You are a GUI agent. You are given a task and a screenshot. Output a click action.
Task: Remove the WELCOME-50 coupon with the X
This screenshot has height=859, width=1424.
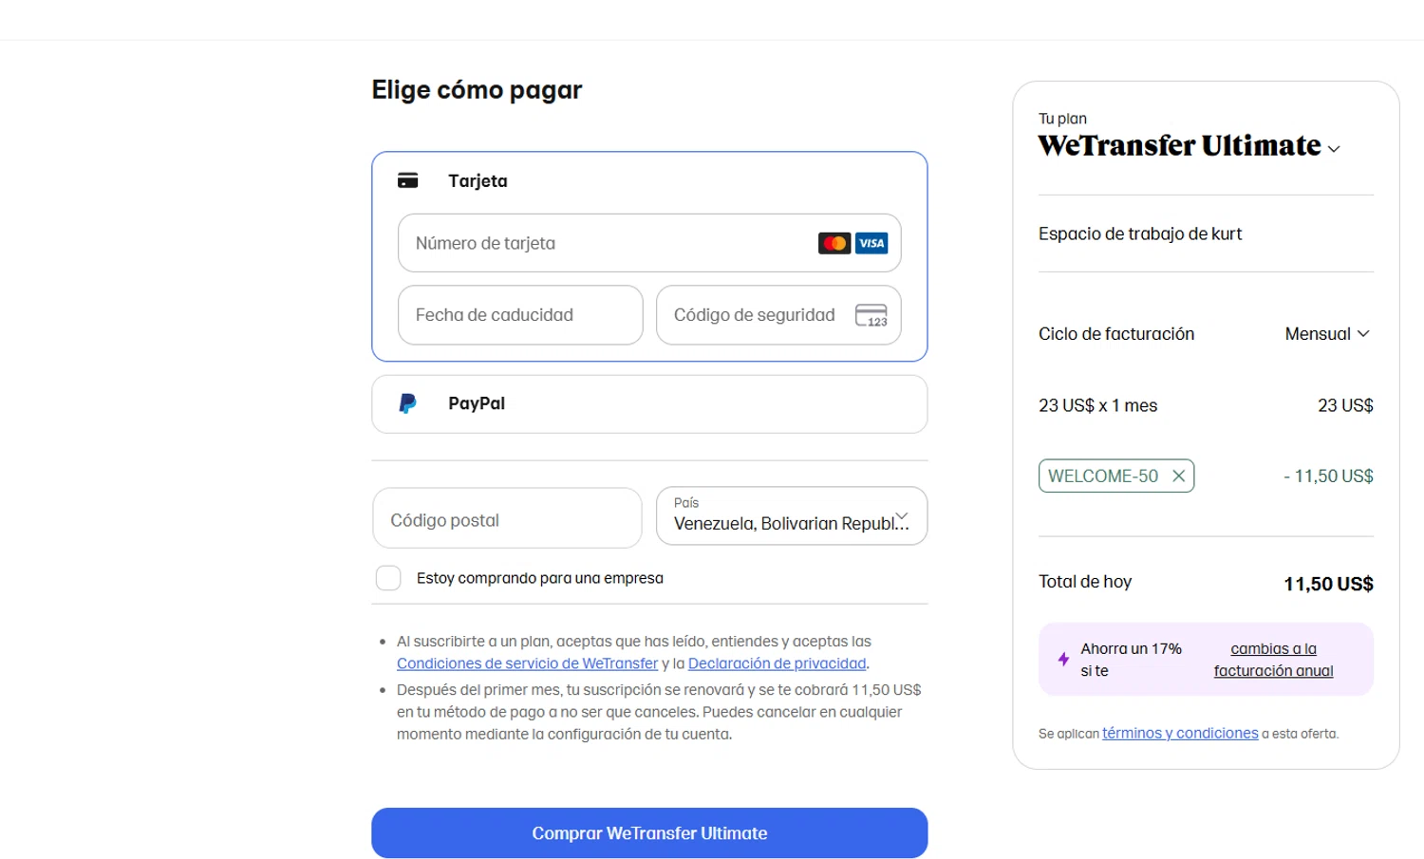pyautogui.click(x=1178, y=476)
